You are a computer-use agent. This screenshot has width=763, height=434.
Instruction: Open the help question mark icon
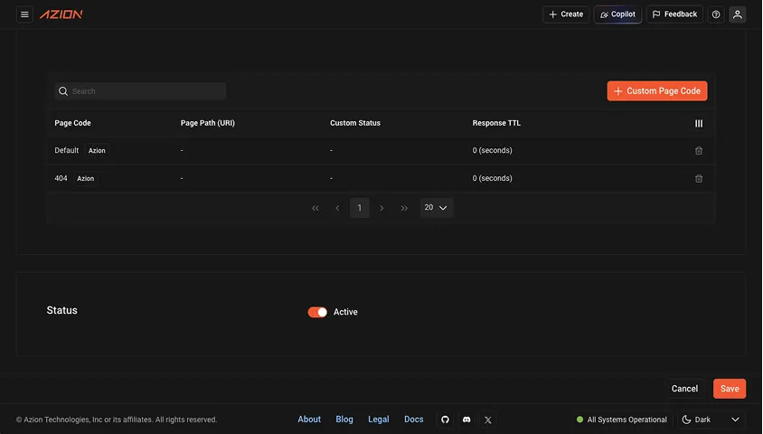pyautogui.click(x=716, y=14)
